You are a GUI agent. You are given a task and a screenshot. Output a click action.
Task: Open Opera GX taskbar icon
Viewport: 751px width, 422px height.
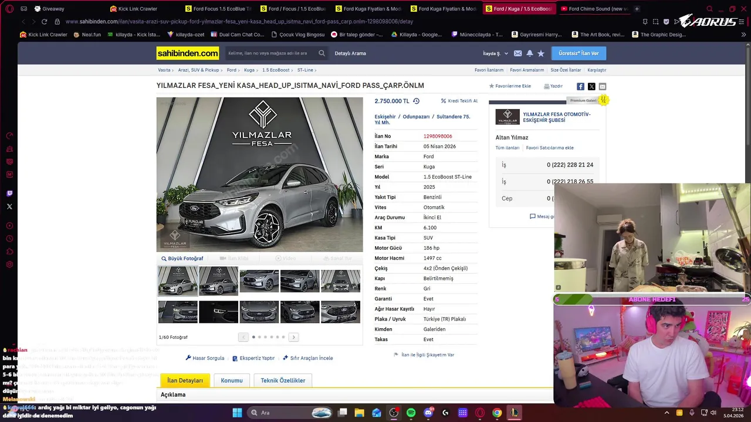click(480, 413)
